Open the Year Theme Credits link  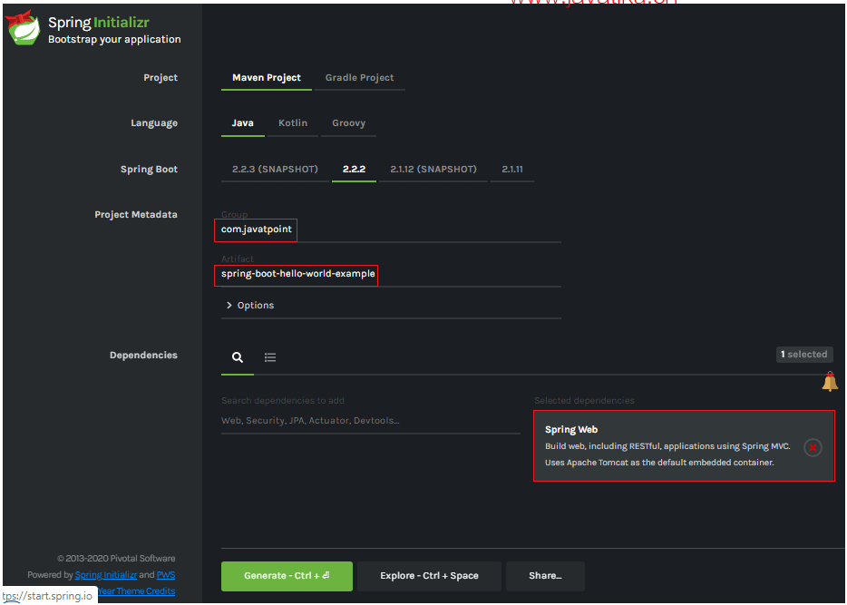click(136, 591)
